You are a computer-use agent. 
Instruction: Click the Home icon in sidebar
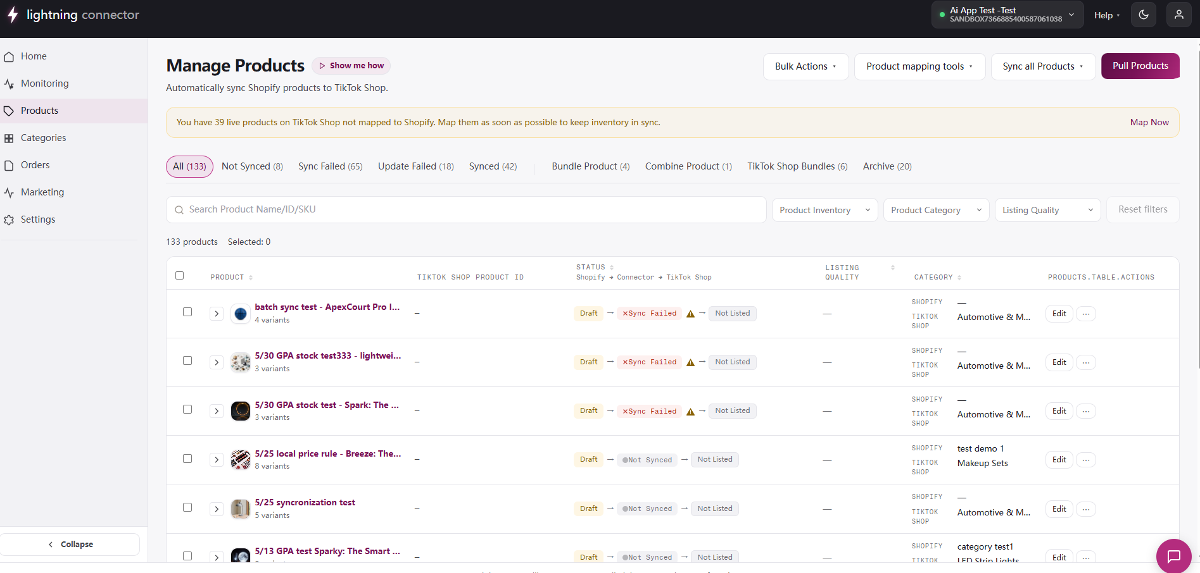click(x=9, y=57)
